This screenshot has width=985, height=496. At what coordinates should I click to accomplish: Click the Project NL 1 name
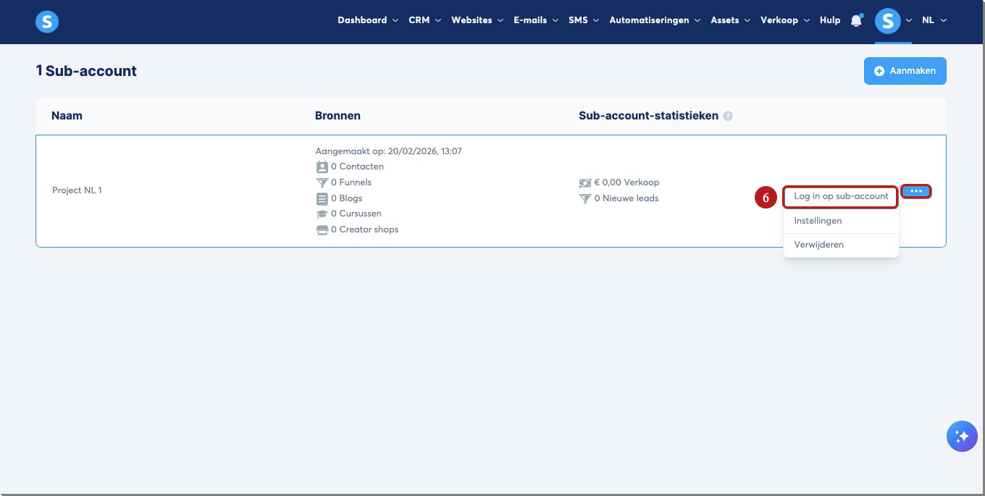[x=77, y=190]
